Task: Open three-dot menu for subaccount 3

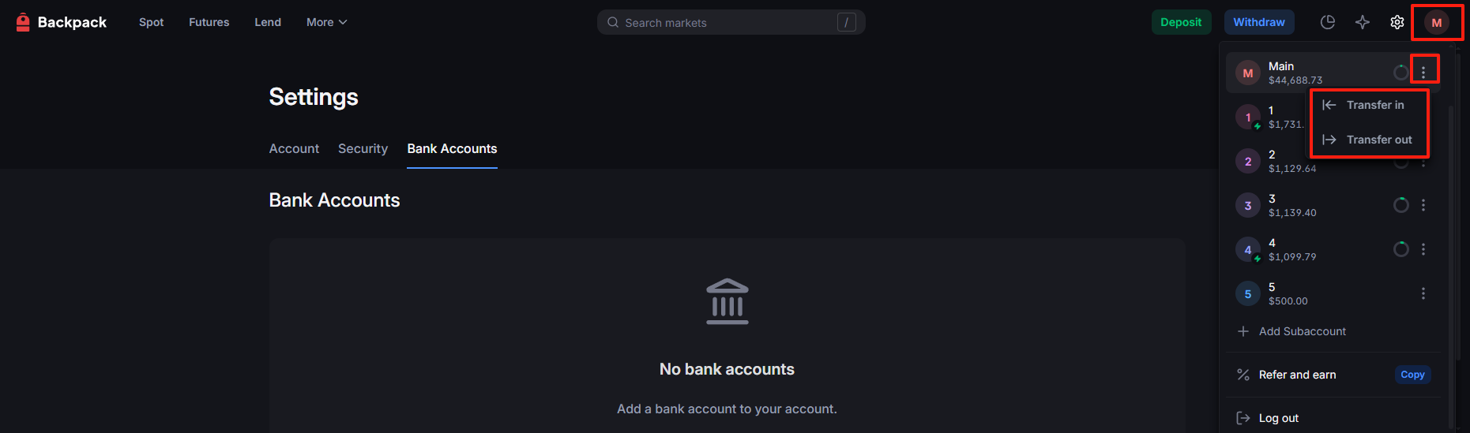Action: [x=1423, y=205]
